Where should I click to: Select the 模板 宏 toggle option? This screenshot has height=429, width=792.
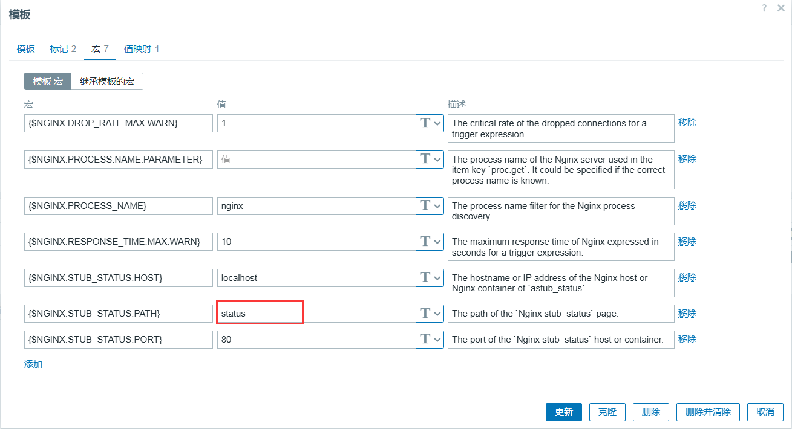(48, 82)
